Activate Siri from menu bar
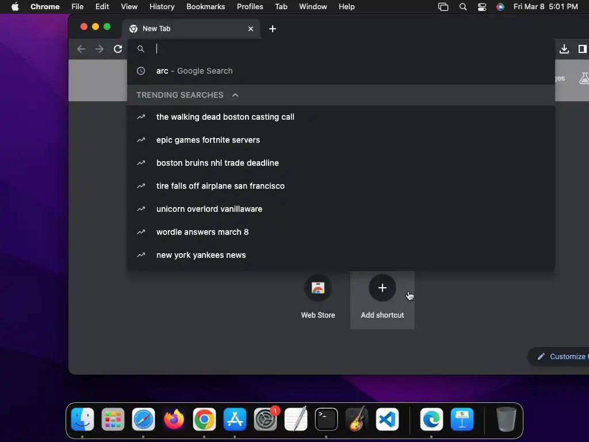 tap(500, 7)
